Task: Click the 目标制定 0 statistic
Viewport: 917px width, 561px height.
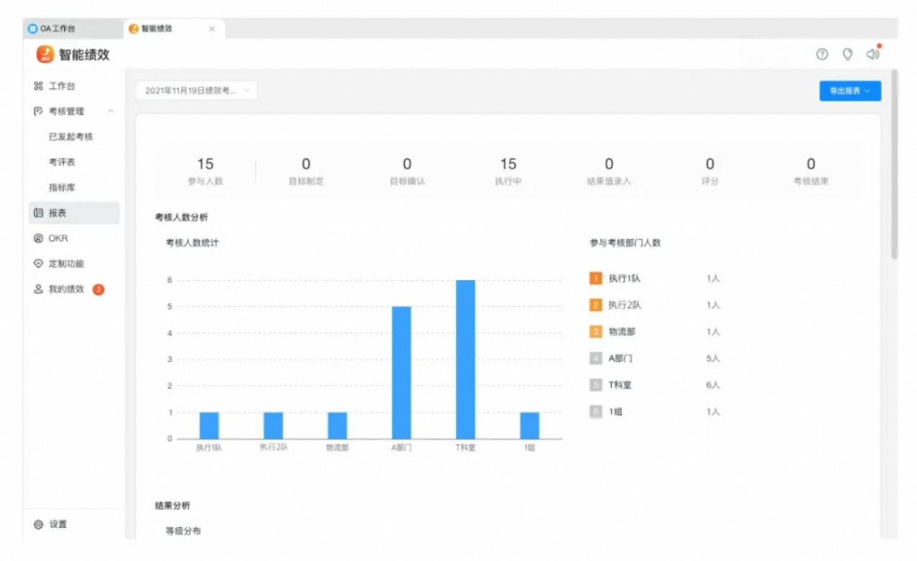Action: click(x=306, y=171)
